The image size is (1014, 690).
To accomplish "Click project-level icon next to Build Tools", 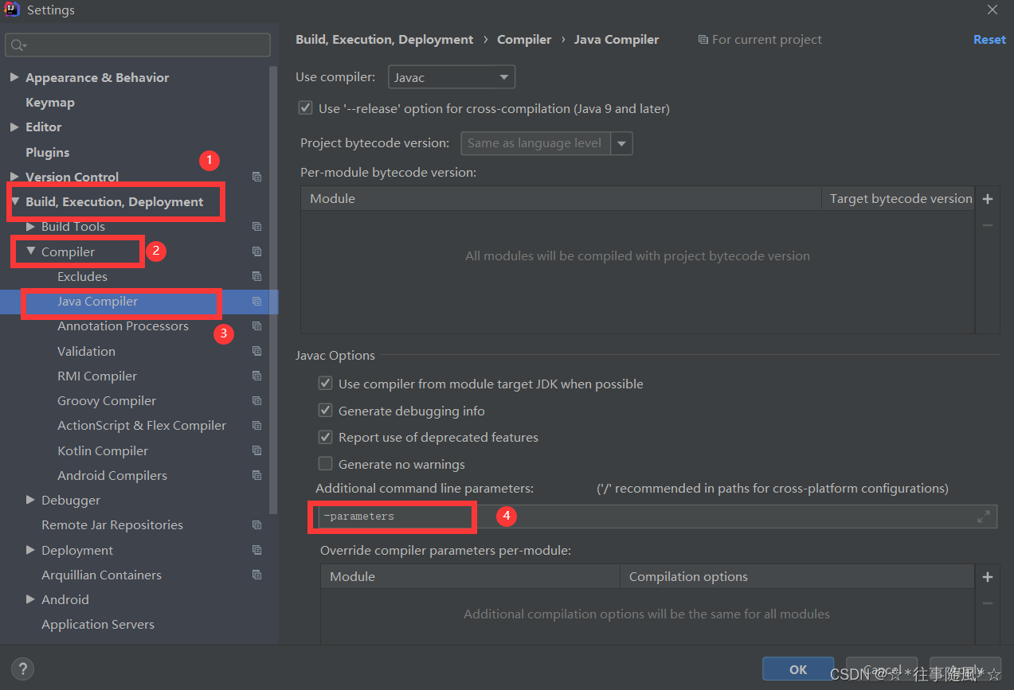I will [256, 227].
